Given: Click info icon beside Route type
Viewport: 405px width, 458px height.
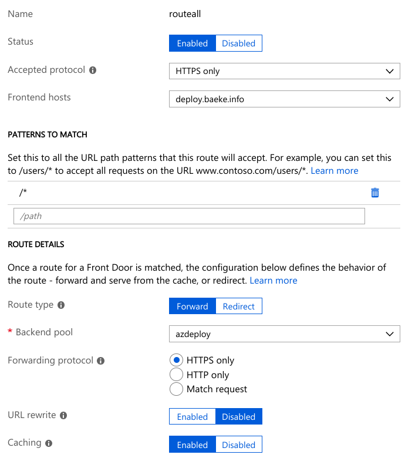Looking at the screenshot, I should 61,305.
